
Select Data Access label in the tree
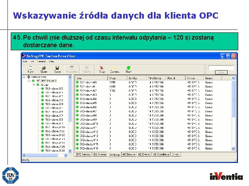[x=39, y=77]
